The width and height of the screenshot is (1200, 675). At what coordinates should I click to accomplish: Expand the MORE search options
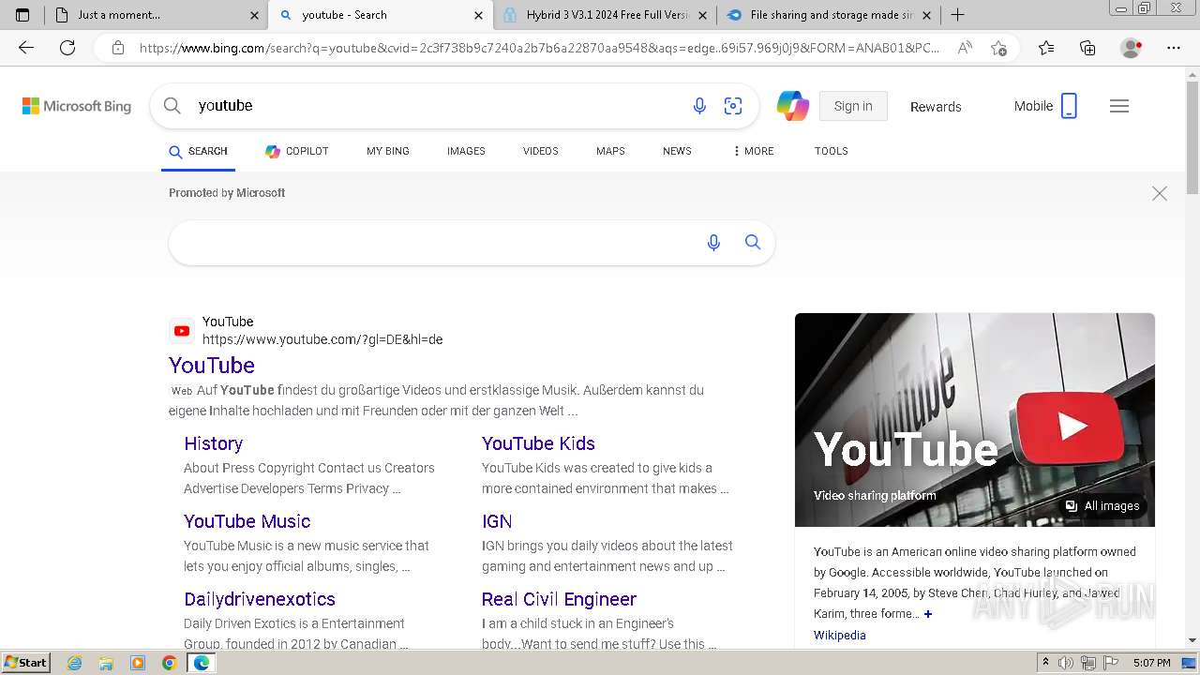754,151
